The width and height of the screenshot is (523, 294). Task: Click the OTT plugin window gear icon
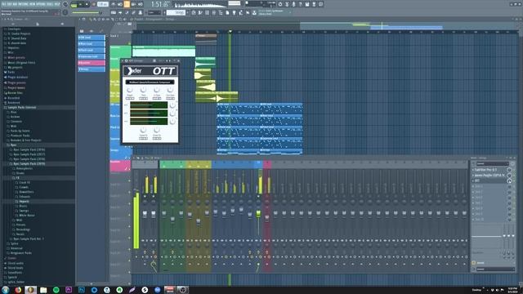pos(126,60)
